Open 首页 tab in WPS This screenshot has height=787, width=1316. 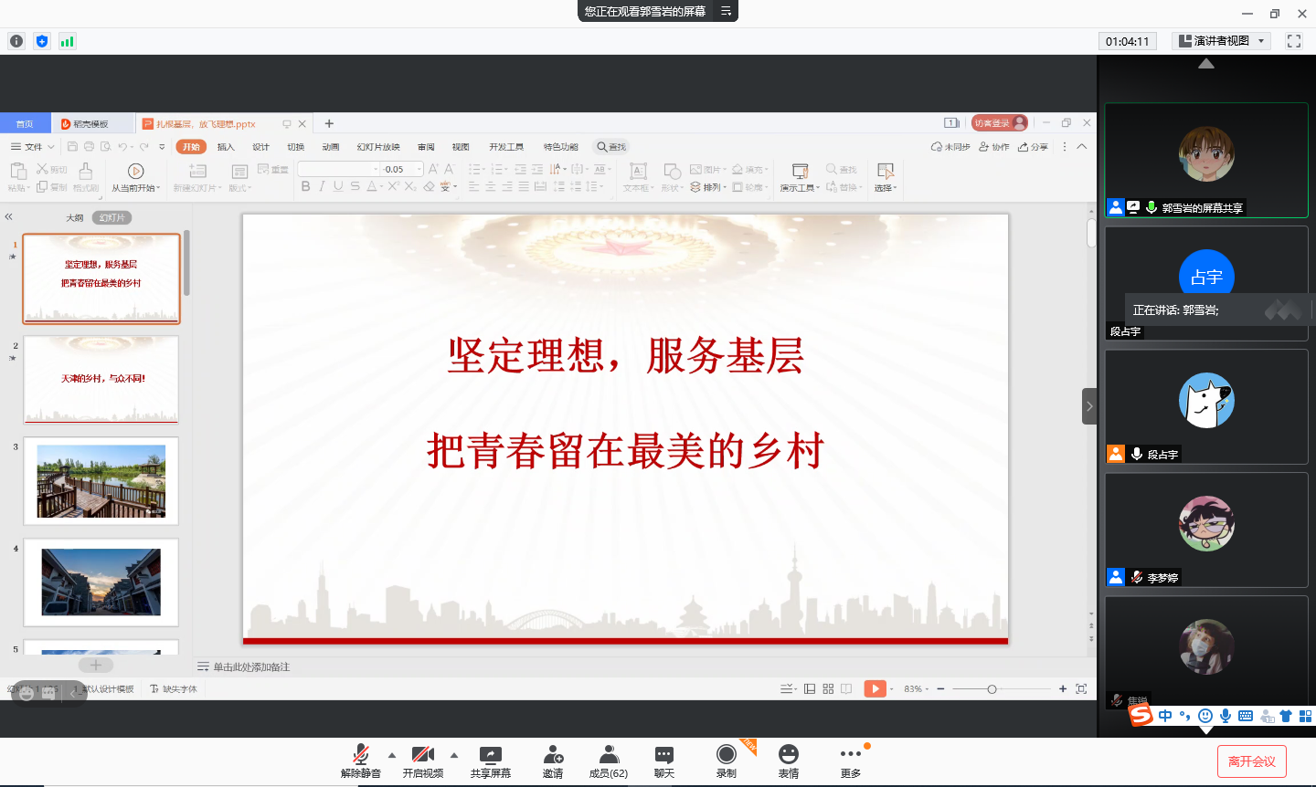[25, 123]
